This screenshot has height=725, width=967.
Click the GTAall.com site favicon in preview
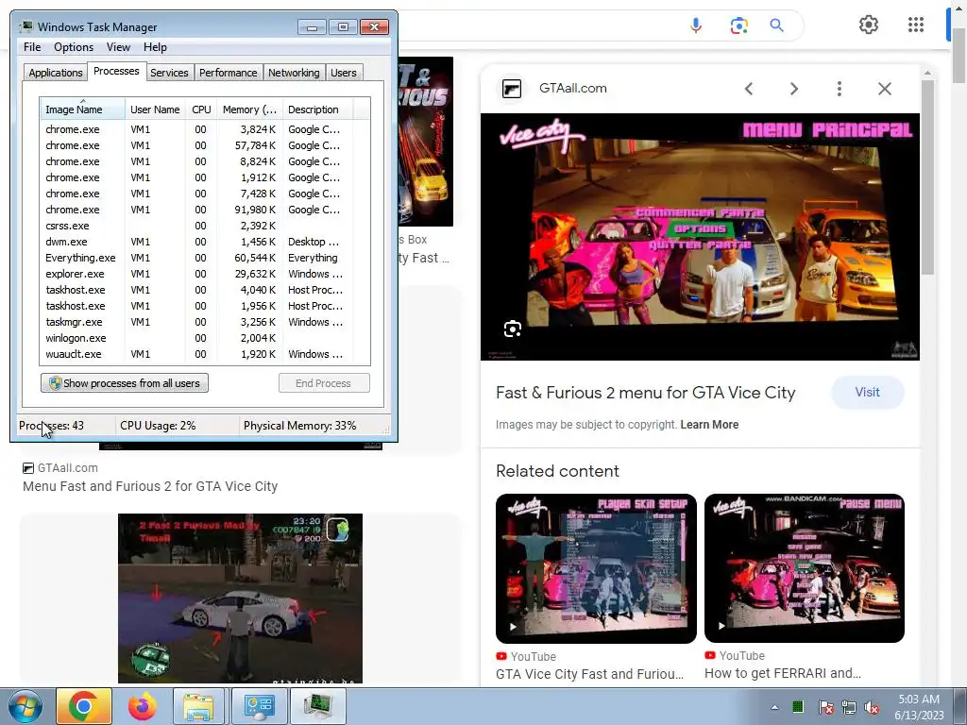511,89
